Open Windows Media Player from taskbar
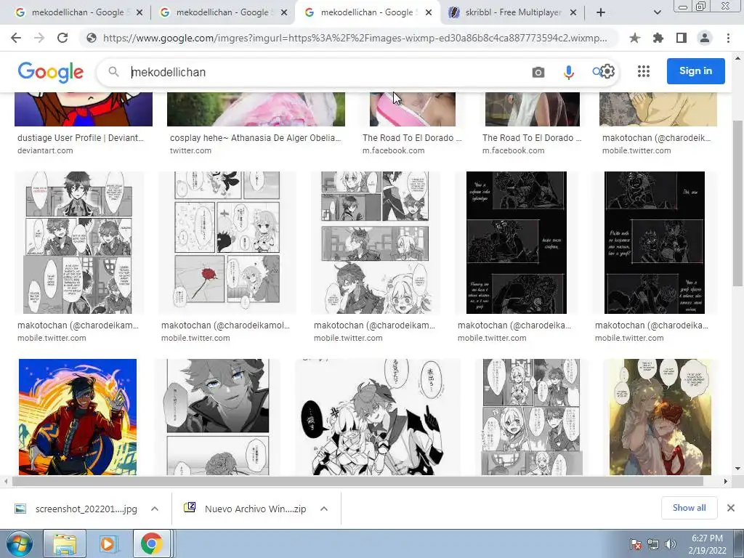 coord(108,543)
